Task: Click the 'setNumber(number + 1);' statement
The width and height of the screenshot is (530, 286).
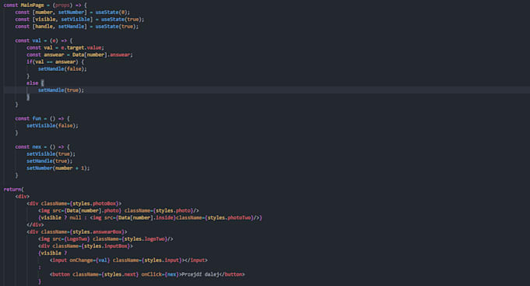Action: point(58,168)
